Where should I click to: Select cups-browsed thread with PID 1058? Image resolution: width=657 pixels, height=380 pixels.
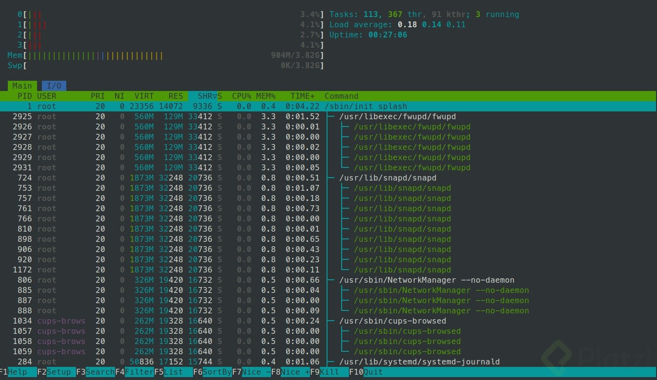tap(328, 342)
